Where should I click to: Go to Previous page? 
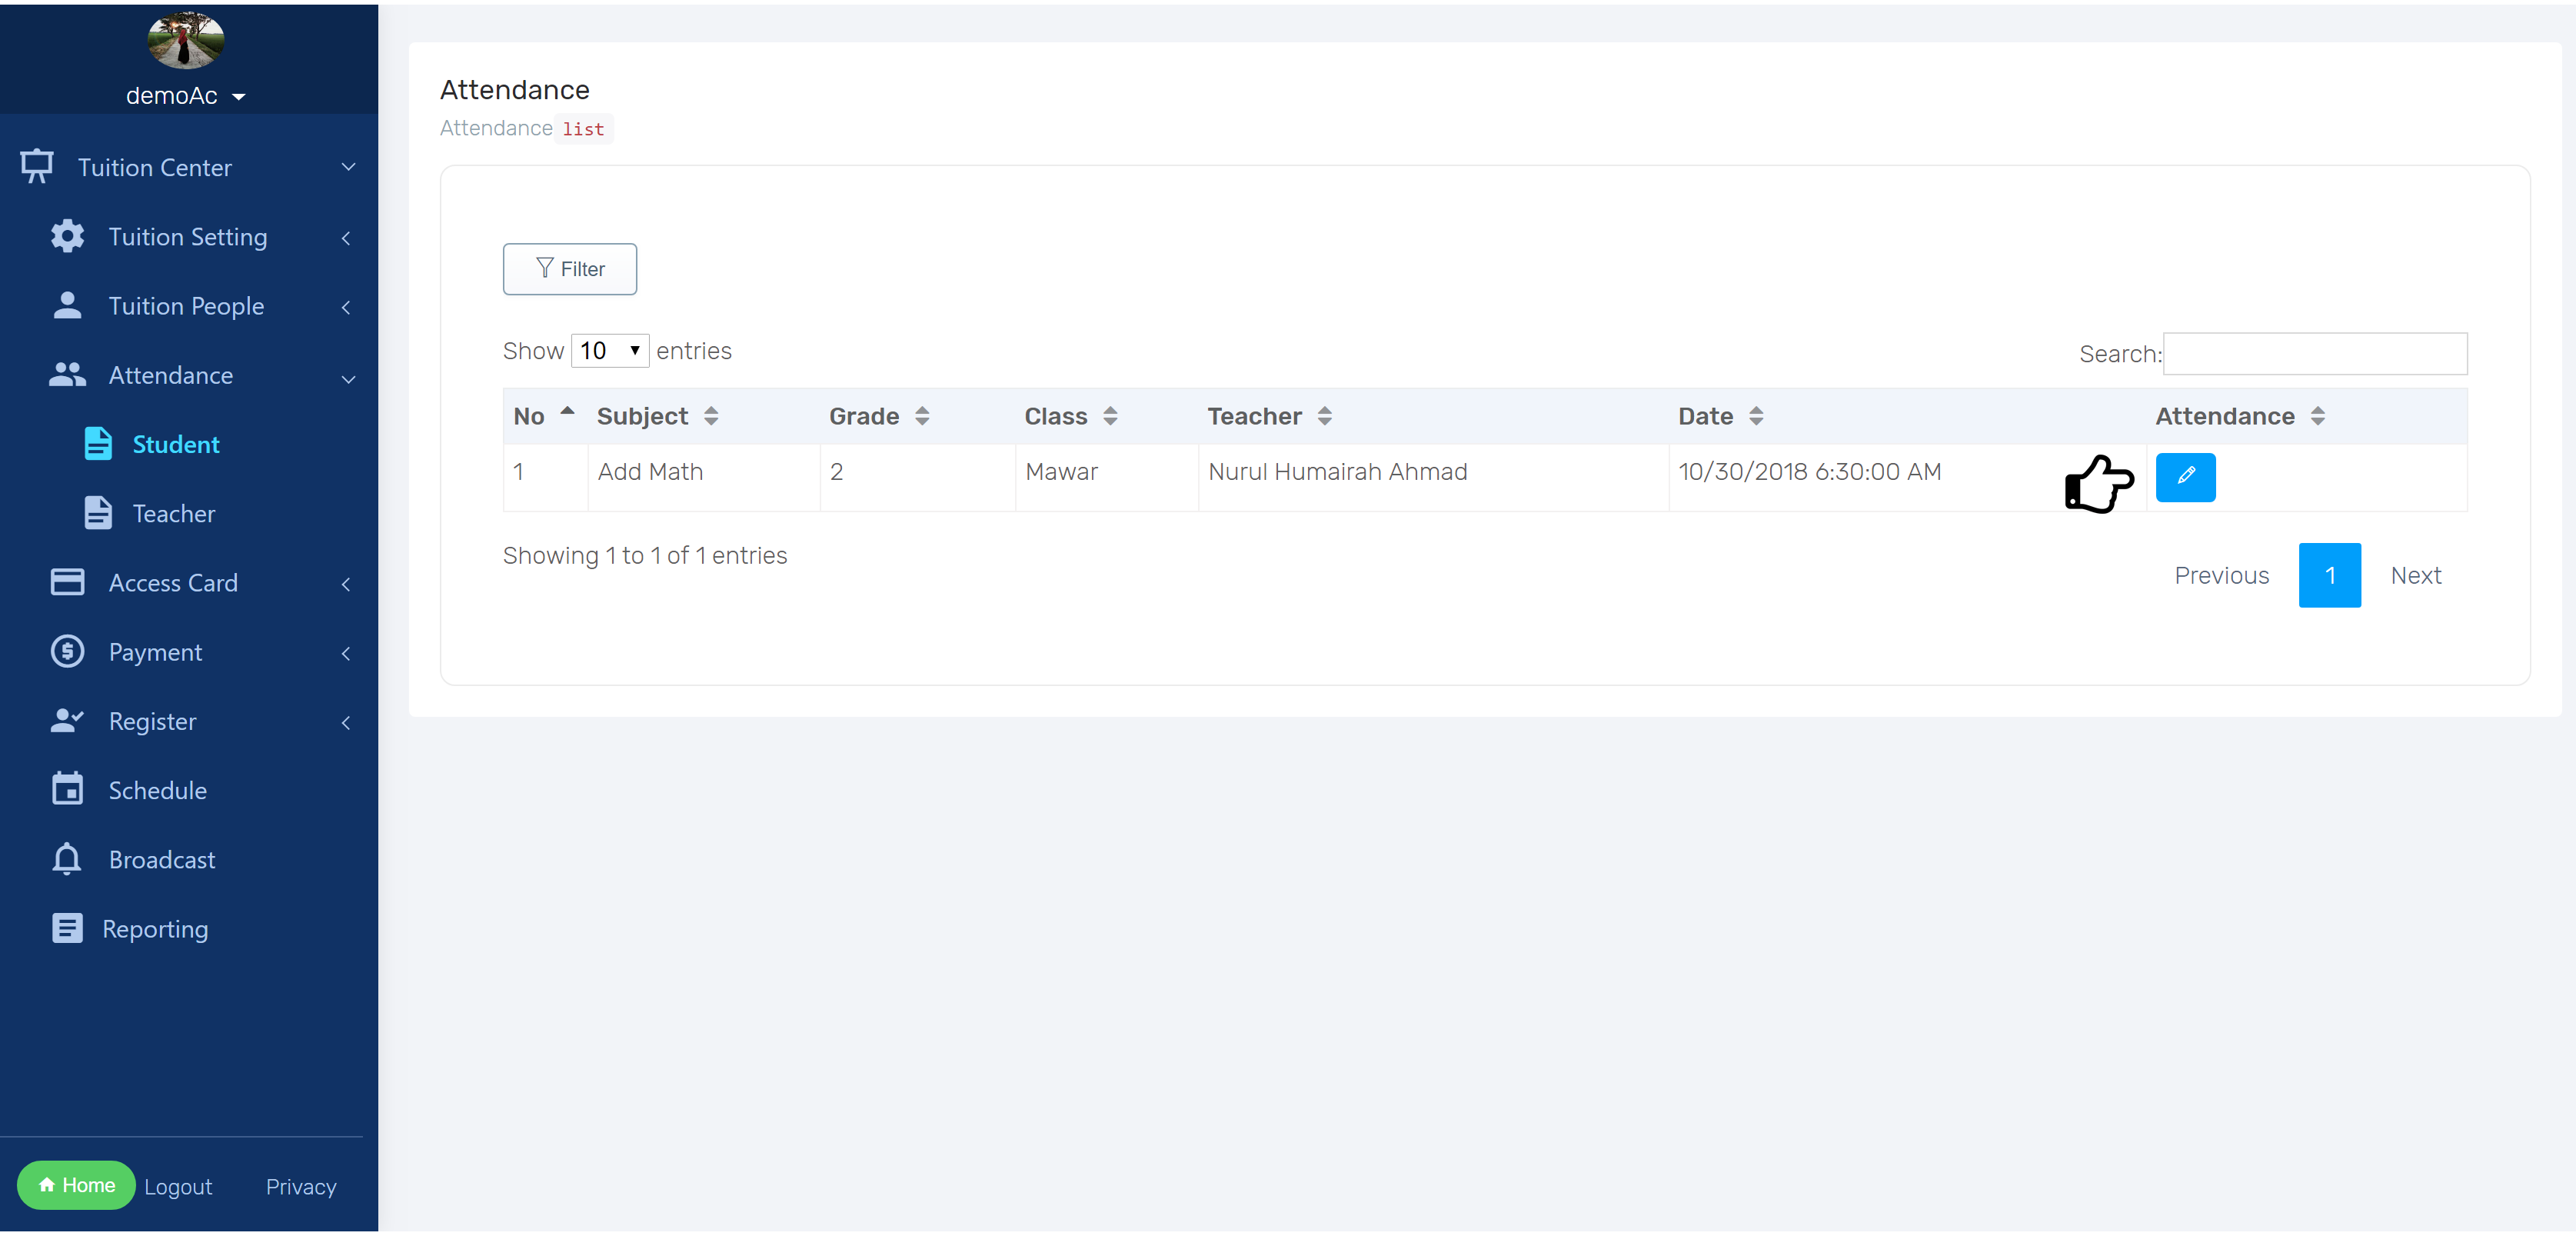[2221, 575]
